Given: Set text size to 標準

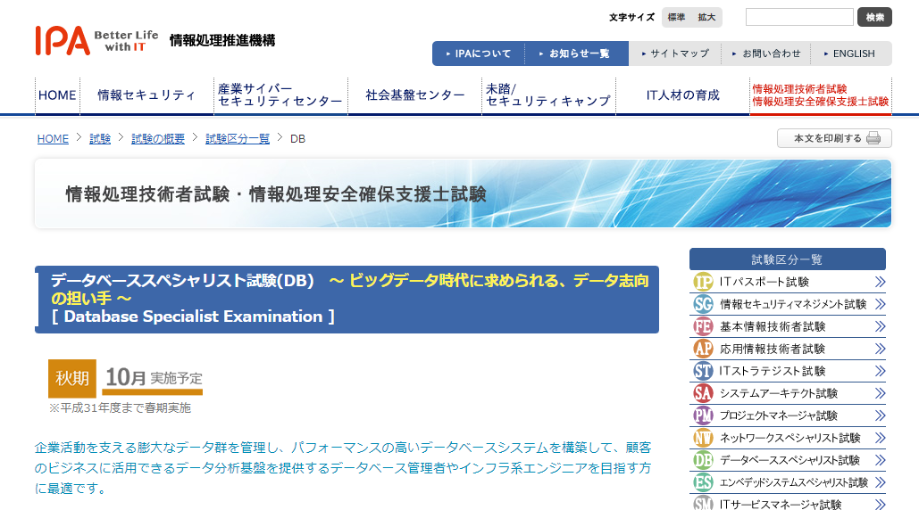Looking at the screenshot, I should pyautogui.click(x=676, y=17).
